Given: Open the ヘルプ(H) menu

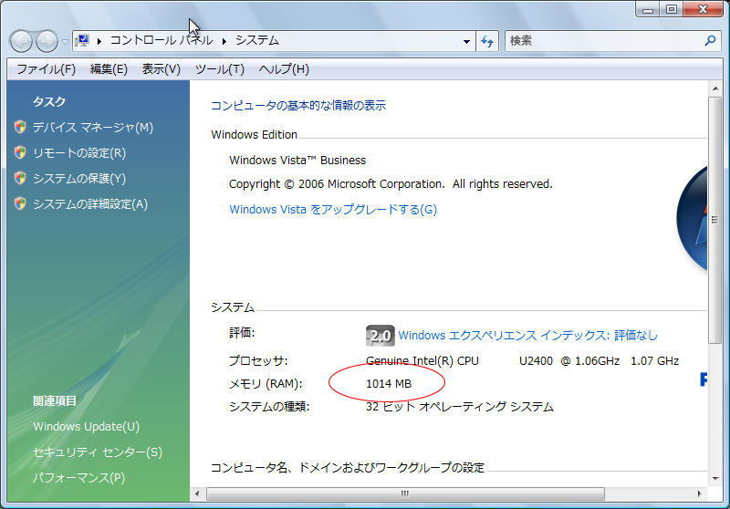Looking at the screenshot, I should [284, 69].
